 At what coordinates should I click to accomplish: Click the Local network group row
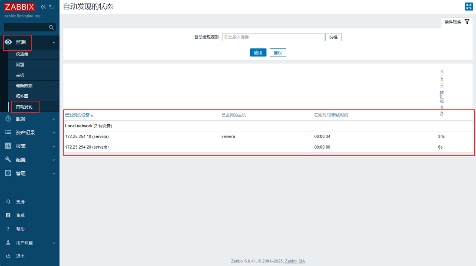(x=268, y=126)
